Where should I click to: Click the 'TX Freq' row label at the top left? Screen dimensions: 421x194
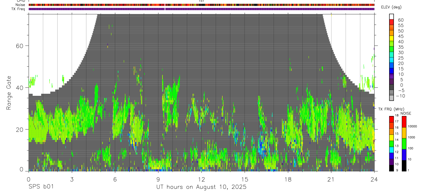point(19,9)
